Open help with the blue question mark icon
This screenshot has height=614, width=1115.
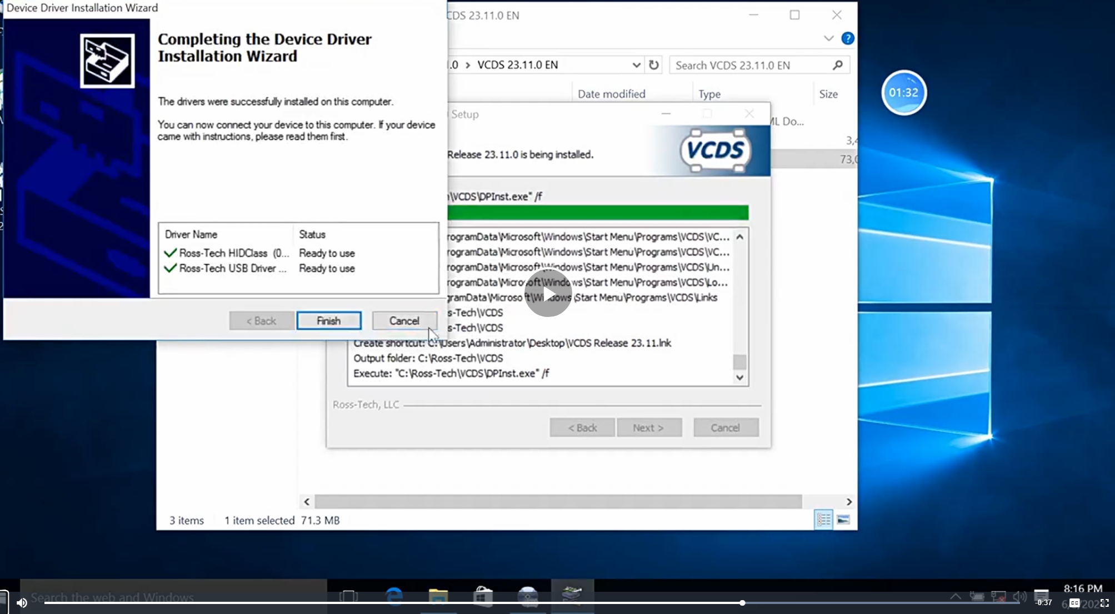847,38
